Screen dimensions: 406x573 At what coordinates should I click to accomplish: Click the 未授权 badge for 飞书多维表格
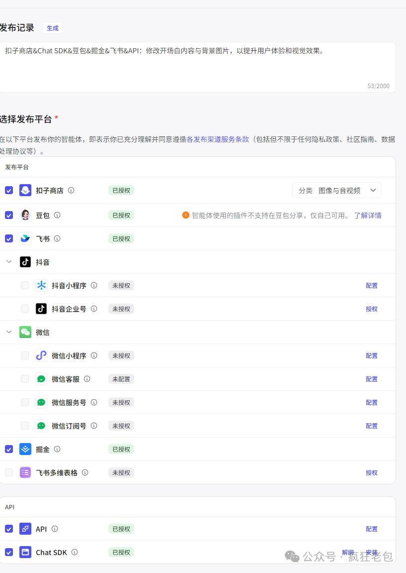(x=121, y=472)
